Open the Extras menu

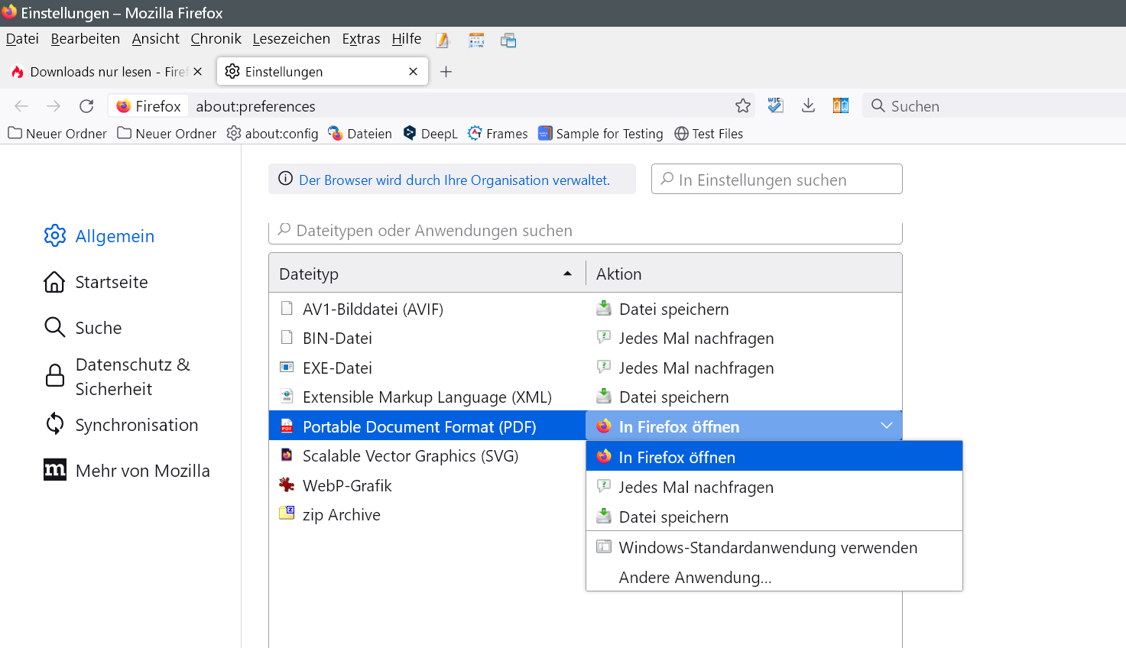coord(361,39)
